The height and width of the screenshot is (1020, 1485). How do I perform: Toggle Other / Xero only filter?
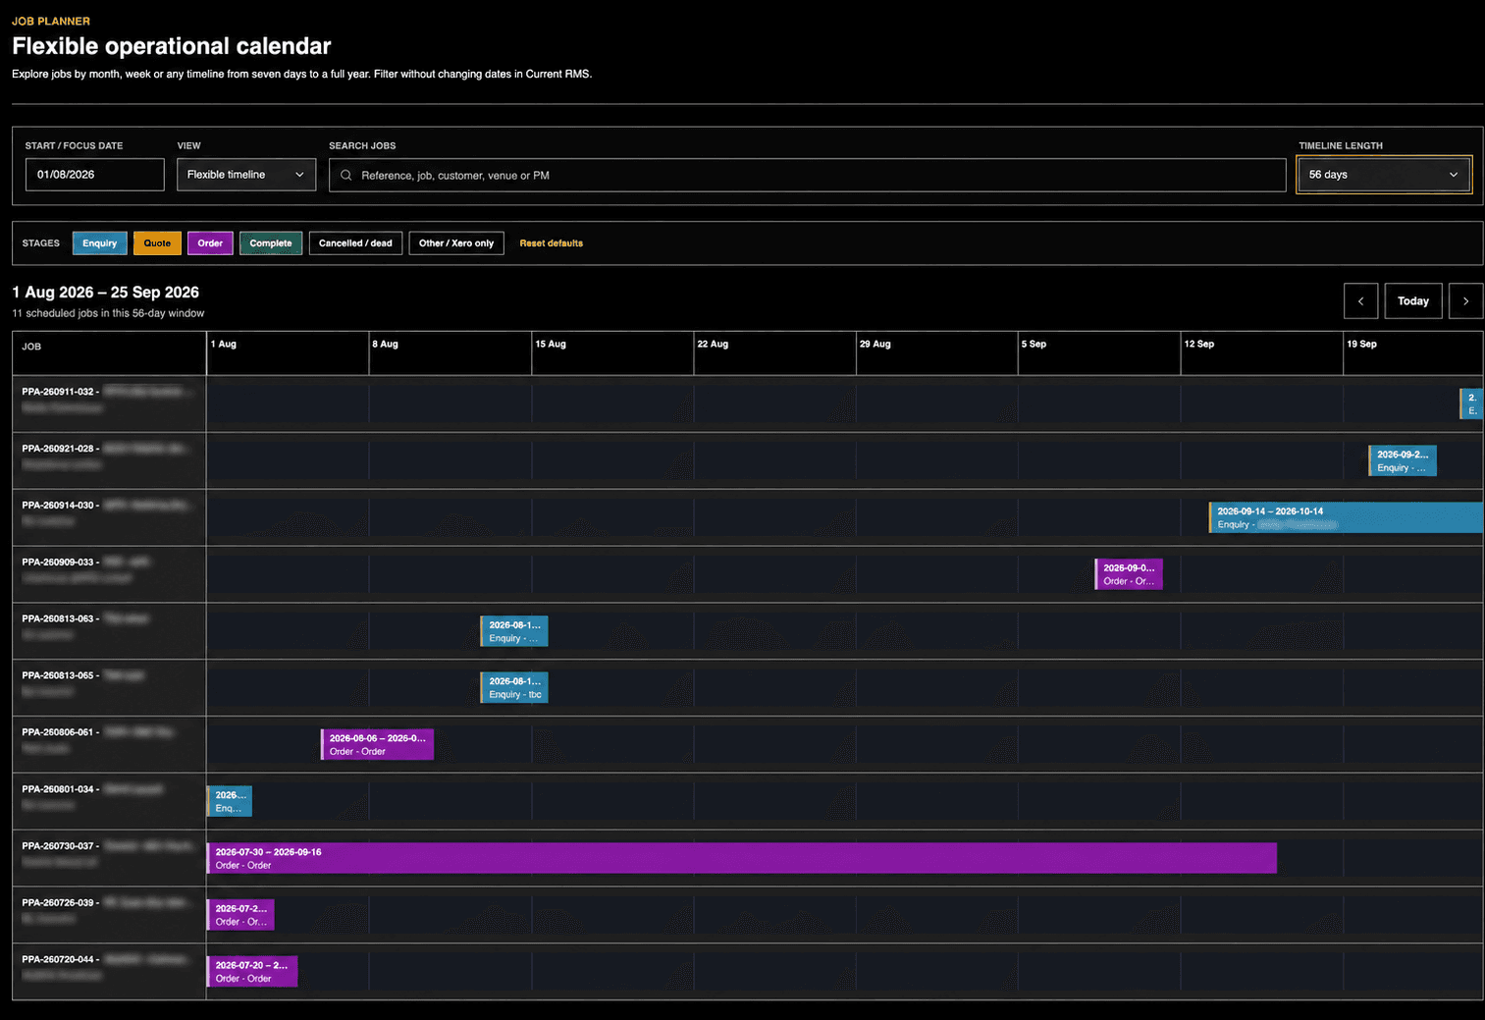456,243
